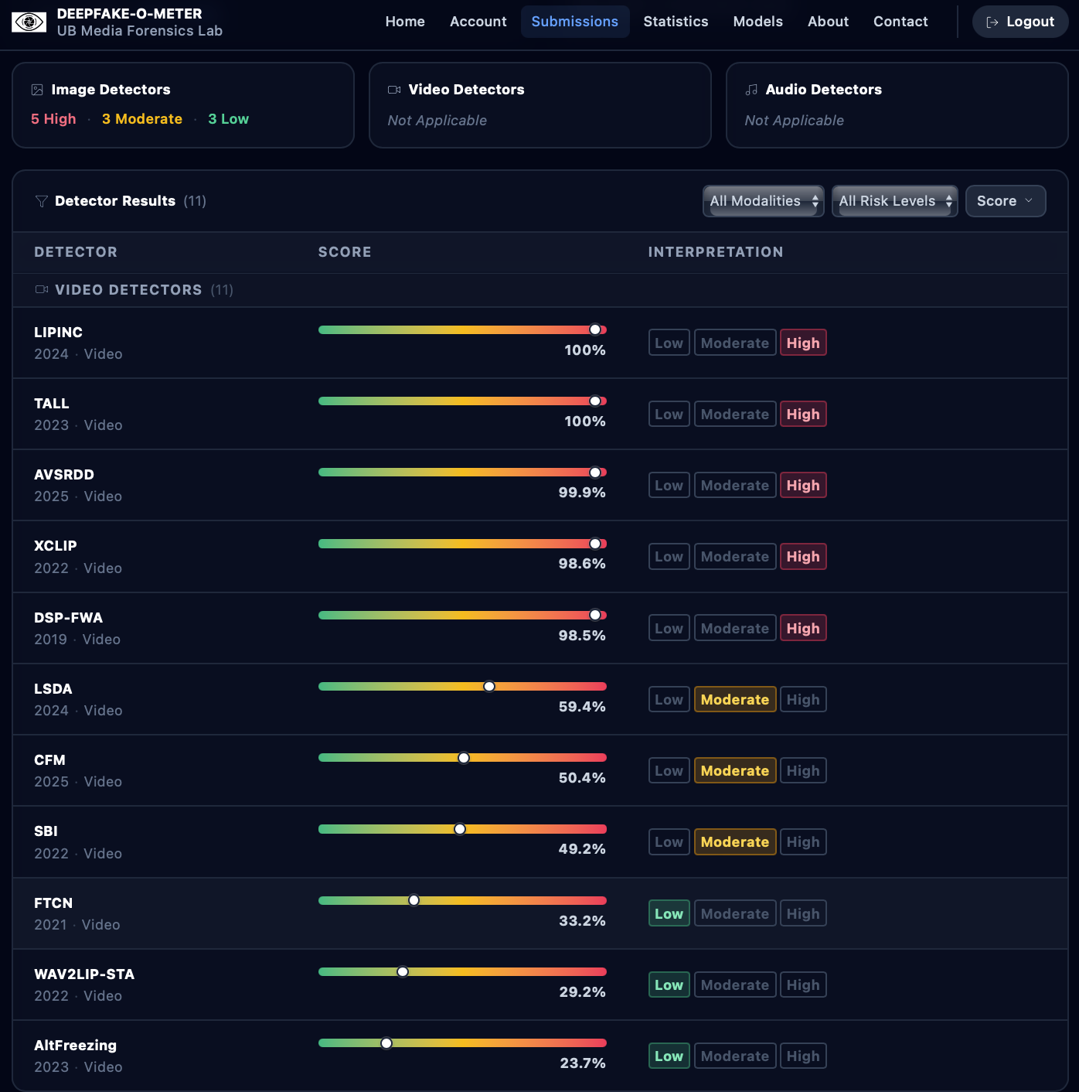Open the All Risk Levels dropdown
Image resolution: width=1079 pixels, height=1092 pixels.
[x=894, y=201]
